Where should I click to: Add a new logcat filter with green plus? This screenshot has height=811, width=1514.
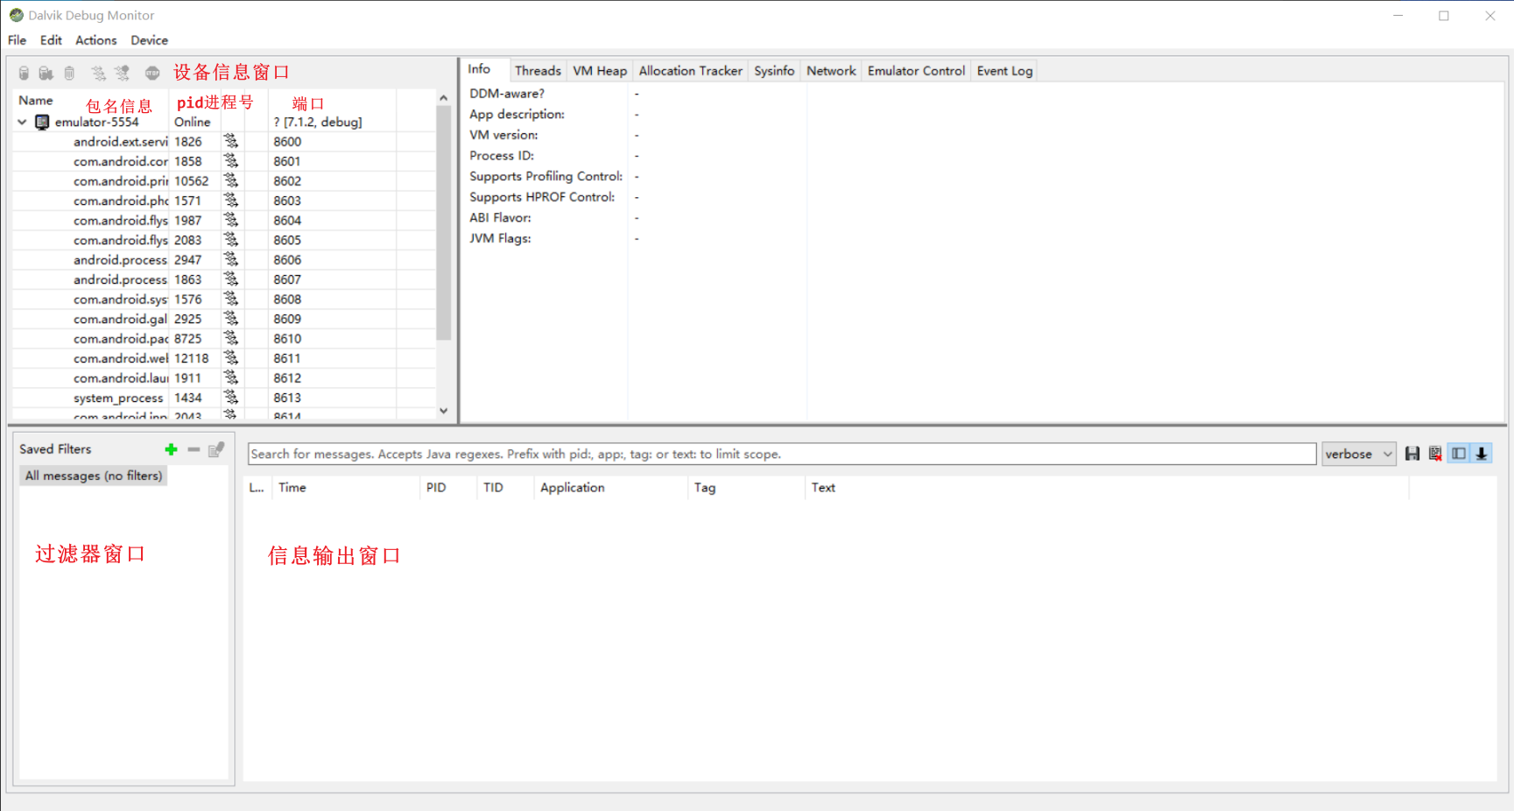[171, 449]
